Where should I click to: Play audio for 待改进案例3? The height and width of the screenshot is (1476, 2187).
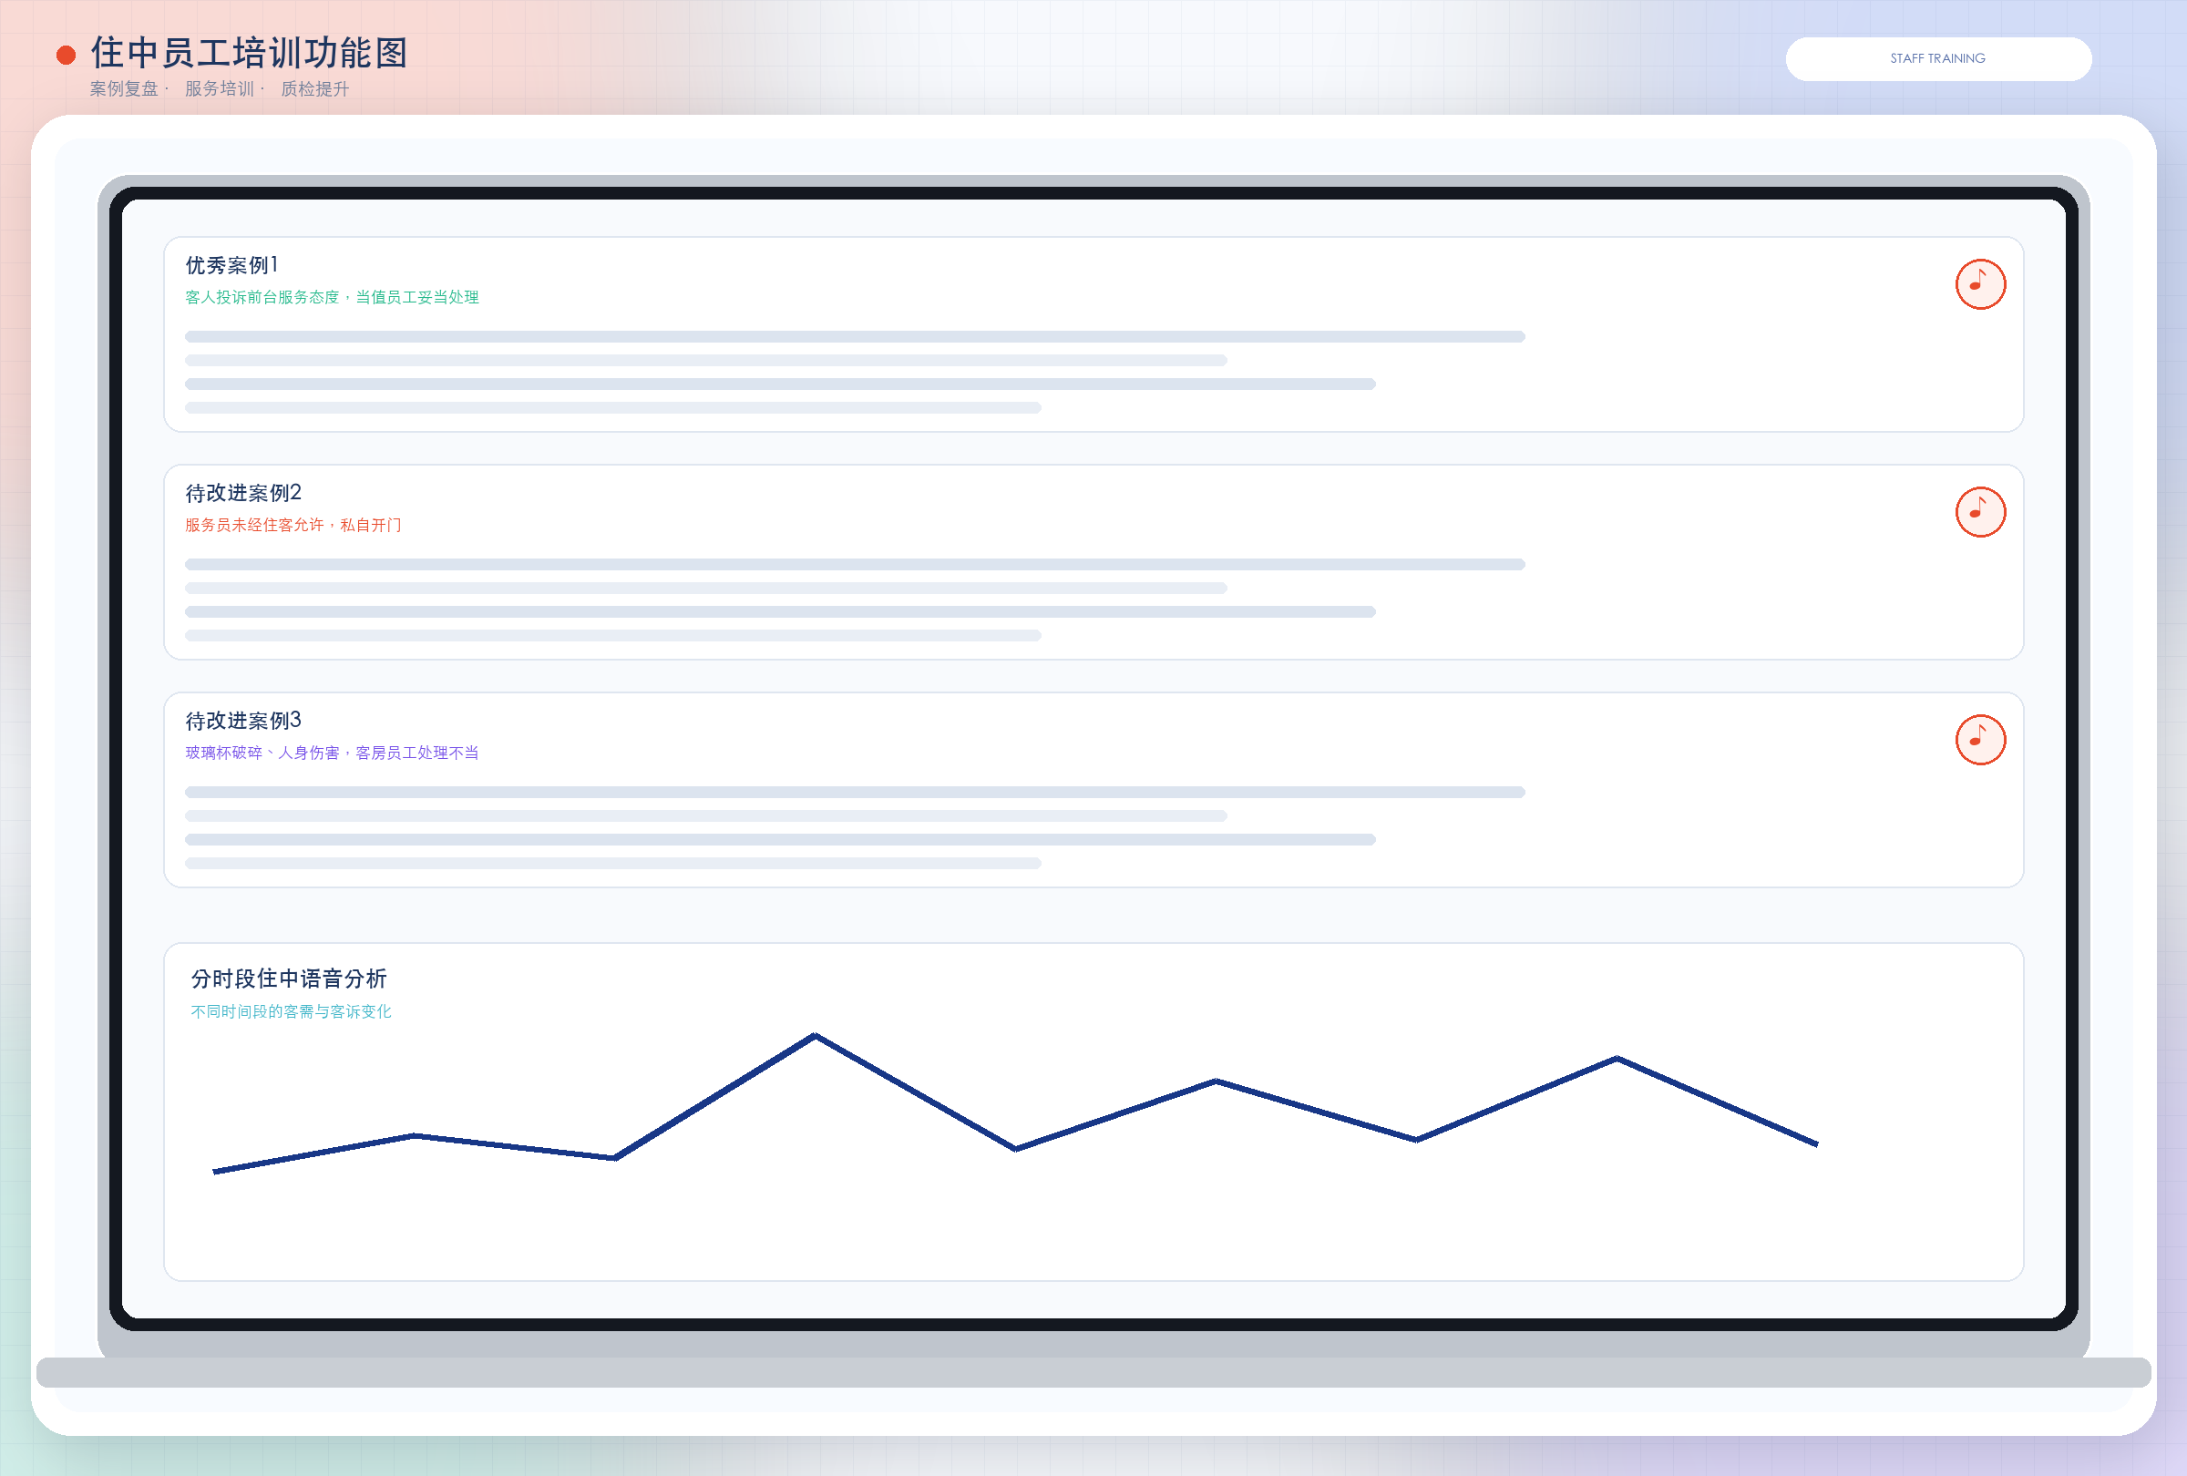[1980, 740]
